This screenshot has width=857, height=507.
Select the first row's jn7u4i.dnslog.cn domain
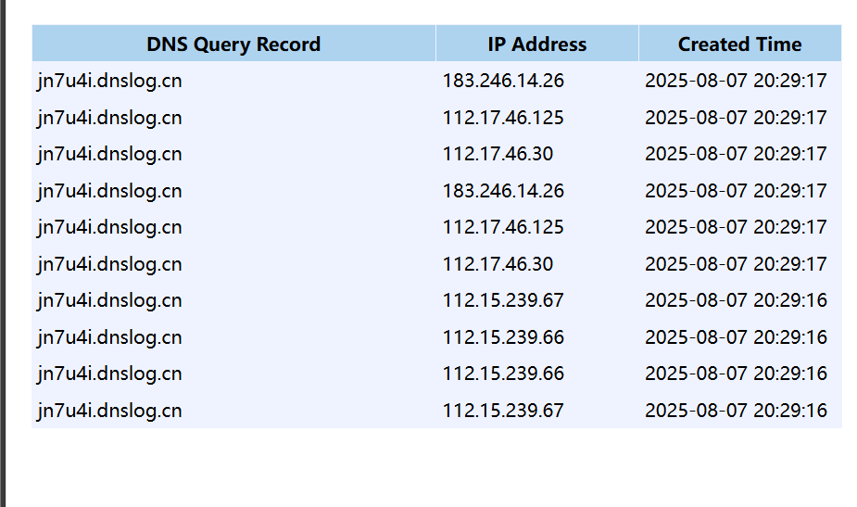tap(110, 81)
